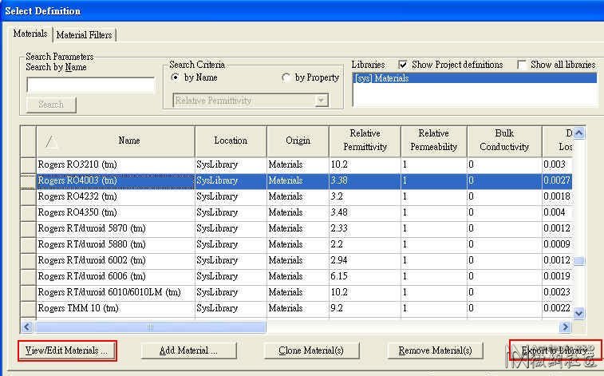The height and width of the screenshot is (376, 604).
Task: Click the Relative Permeability column header
Action: coord(434,141)
